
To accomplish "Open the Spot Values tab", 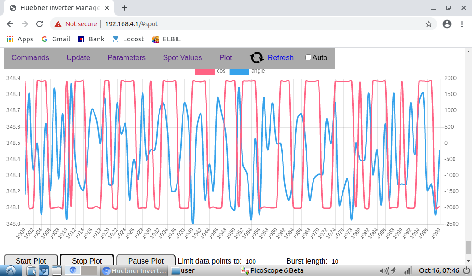I will (182, 57).
